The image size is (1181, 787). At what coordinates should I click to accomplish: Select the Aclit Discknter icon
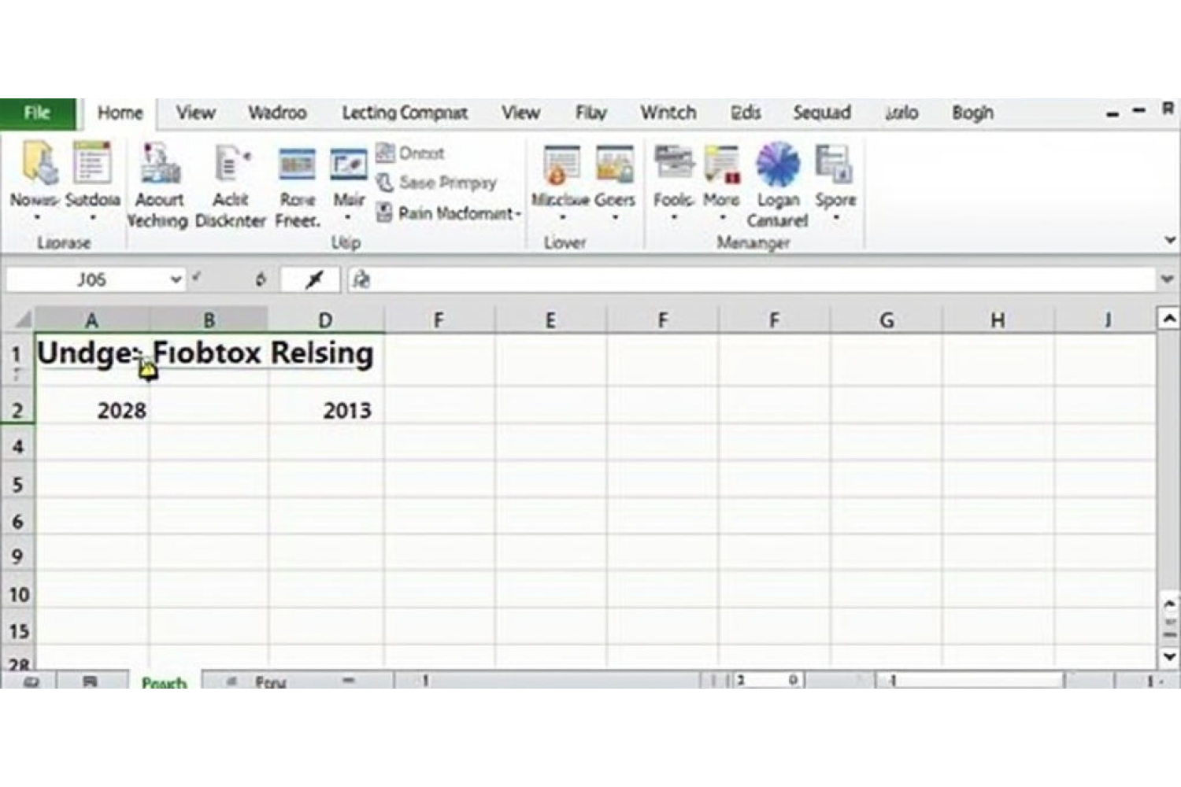coord(230,165)
